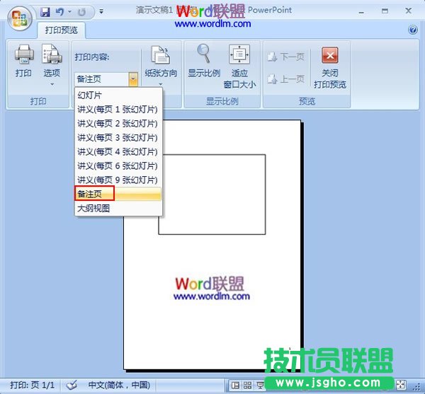This screenshot has height=394, width=425.
Task: Go to Next Page (下一页)
Action: point(286,57)
